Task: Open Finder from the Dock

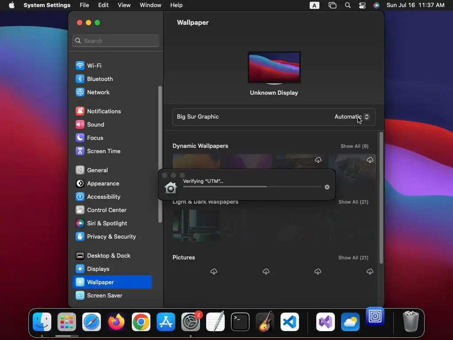Action: 42,322
